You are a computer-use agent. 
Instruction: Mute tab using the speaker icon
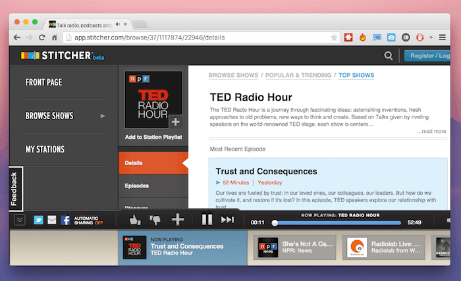[x=118, y=24]
